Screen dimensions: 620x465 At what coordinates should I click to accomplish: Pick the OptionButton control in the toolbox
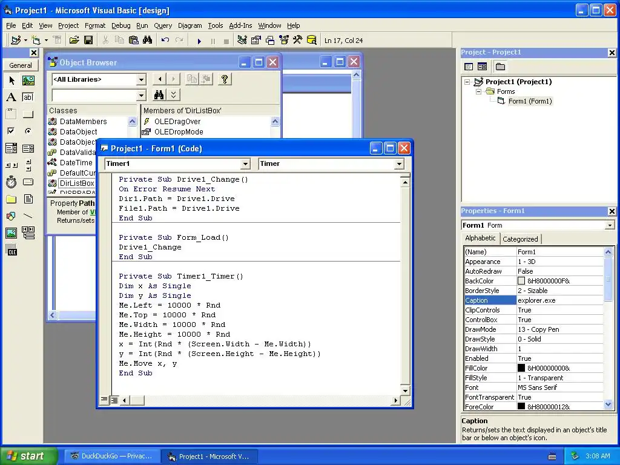28,131
